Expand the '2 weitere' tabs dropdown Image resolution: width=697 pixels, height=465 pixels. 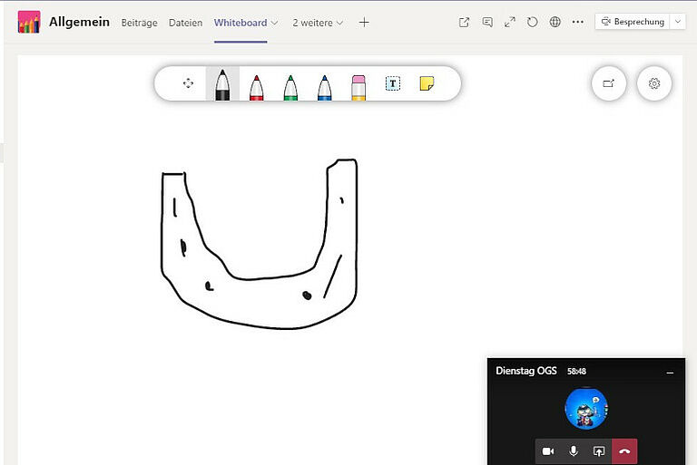(x=318, y=23)
